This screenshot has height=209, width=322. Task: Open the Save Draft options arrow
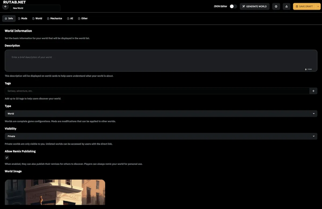tap(318, 6)
